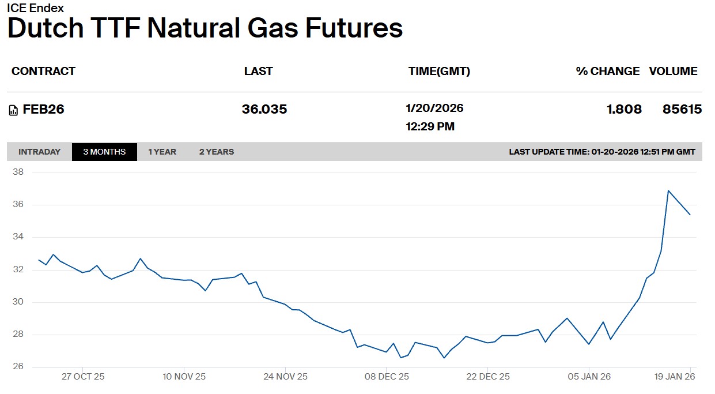Show the 2 YEARS chart range
Viewport: 715px width, 394px height.
[217, 152]
